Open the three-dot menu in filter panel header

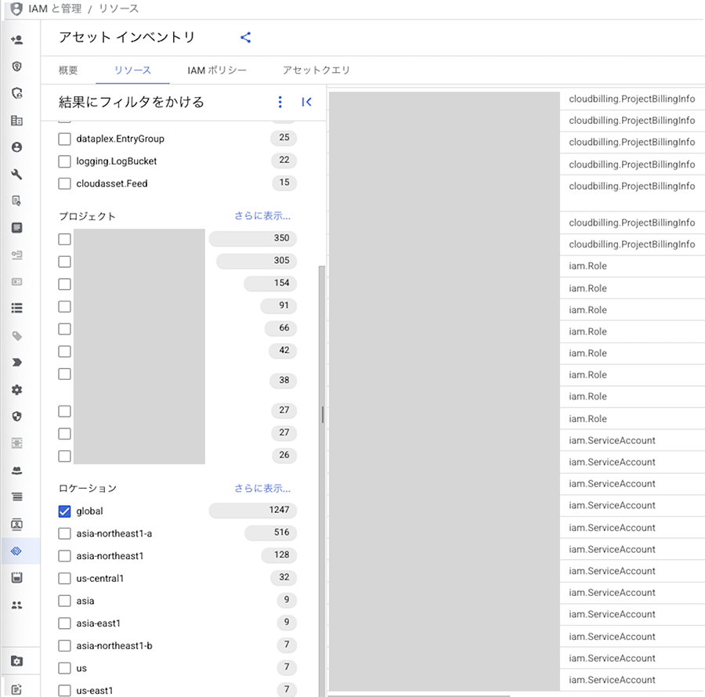click(x=280, y=102)
